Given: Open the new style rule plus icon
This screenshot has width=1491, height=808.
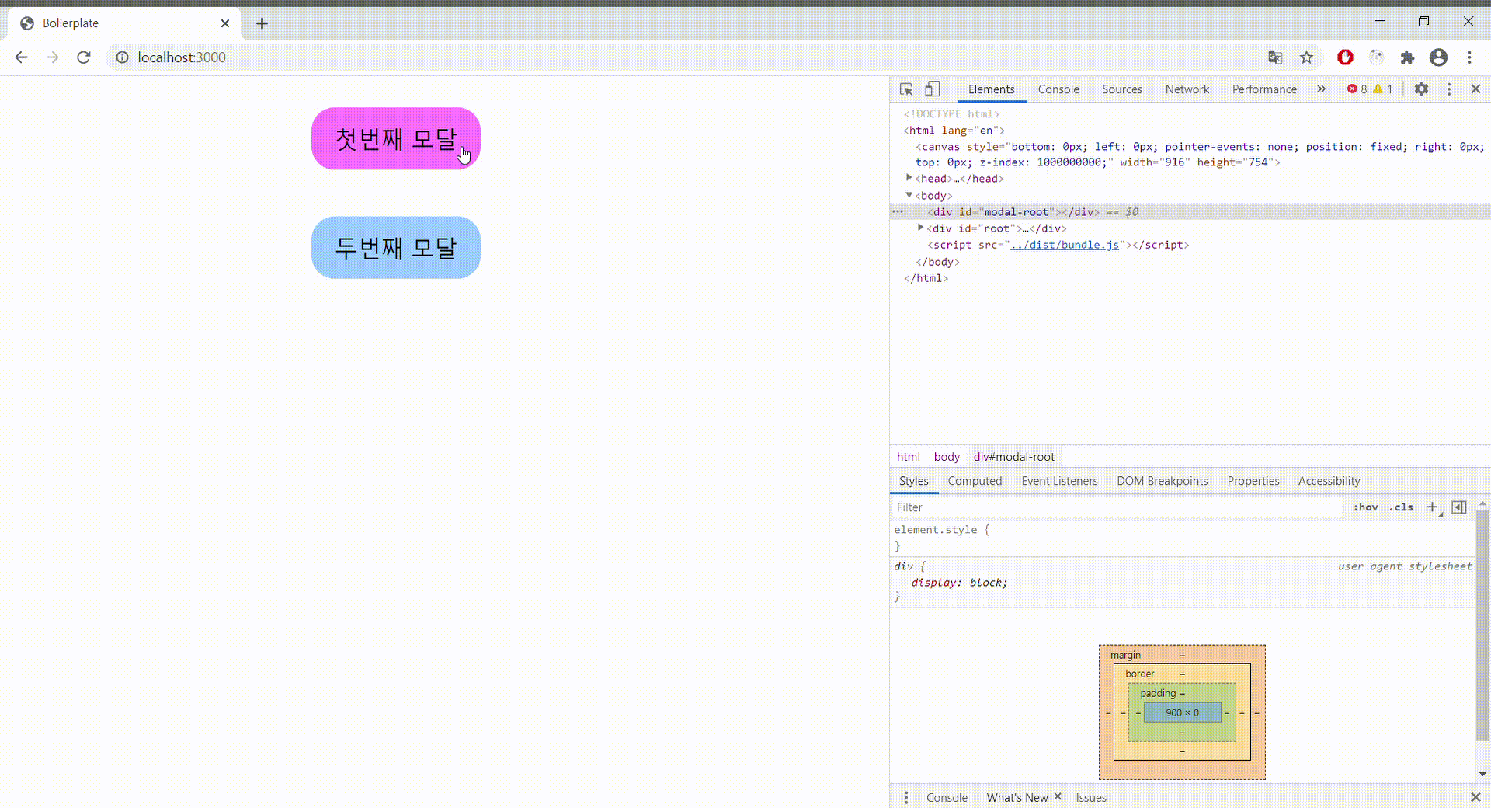Looking at the screenshot, I should click(1433, 507).
